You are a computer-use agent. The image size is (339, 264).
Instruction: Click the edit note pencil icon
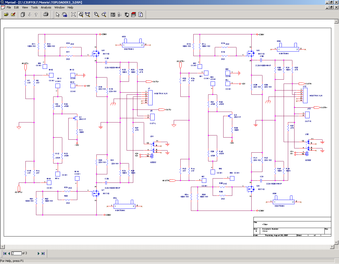(x=13, y=15)
